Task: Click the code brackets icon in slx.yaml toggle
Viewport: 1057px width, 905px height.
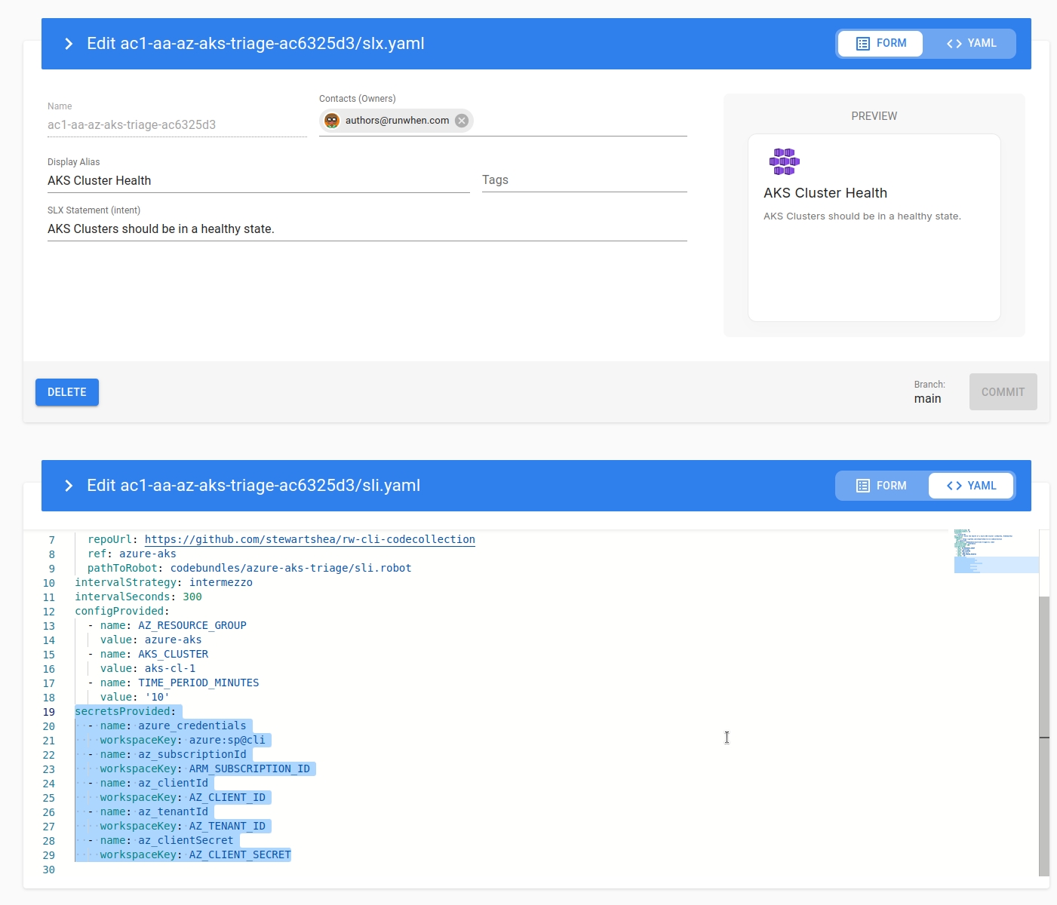Action: point(954,44)
